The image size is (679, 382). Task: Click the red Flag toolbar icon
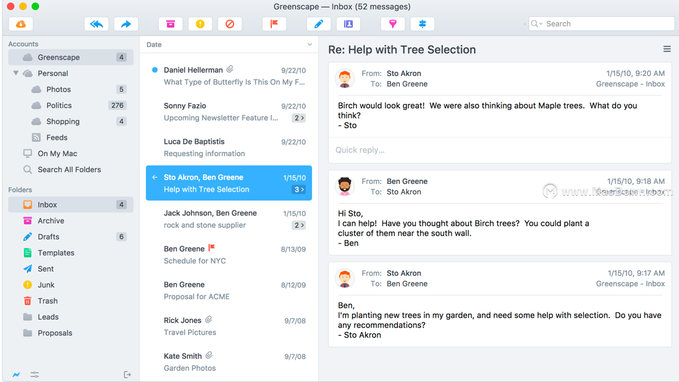[274, 24]
